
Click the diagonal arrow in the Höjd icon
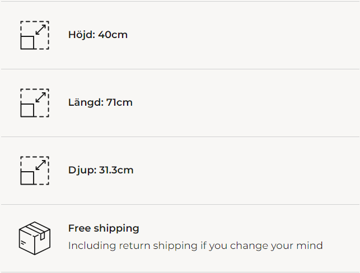click(x=41, y=29)
